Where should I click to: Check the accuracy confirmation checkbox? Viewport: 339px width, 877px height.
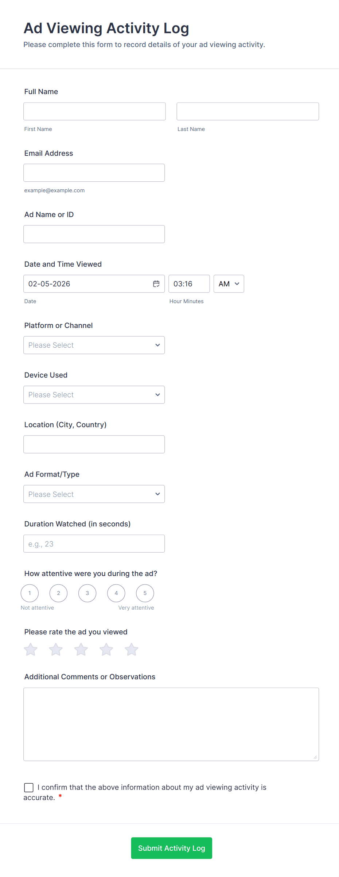point(29,788)
